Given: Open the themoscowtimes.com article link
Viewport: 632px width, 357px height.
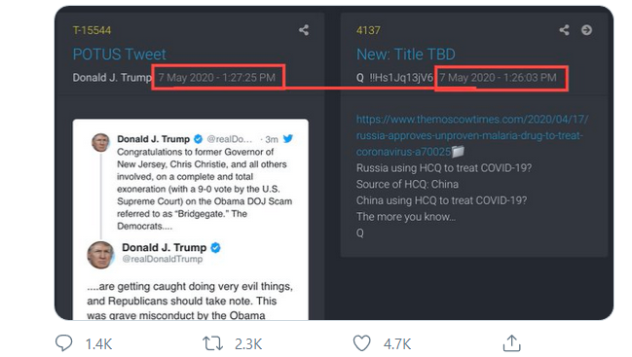Looking at the screenshot, I should point(471,135).
